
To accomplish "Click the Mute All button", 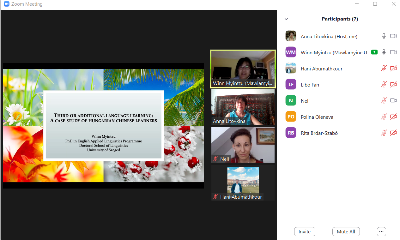I will [x=346, y=231].
